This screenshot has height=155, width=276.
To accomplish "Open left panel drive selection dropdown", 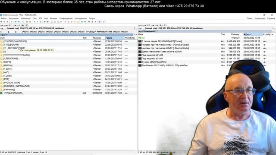I will click(x=3, y=28).
